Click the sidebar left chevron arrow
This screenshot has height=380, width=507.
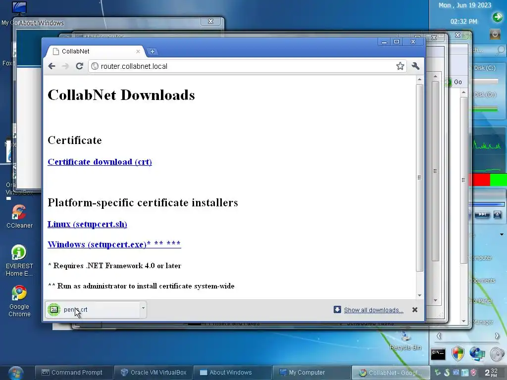[x=439, y=336]
